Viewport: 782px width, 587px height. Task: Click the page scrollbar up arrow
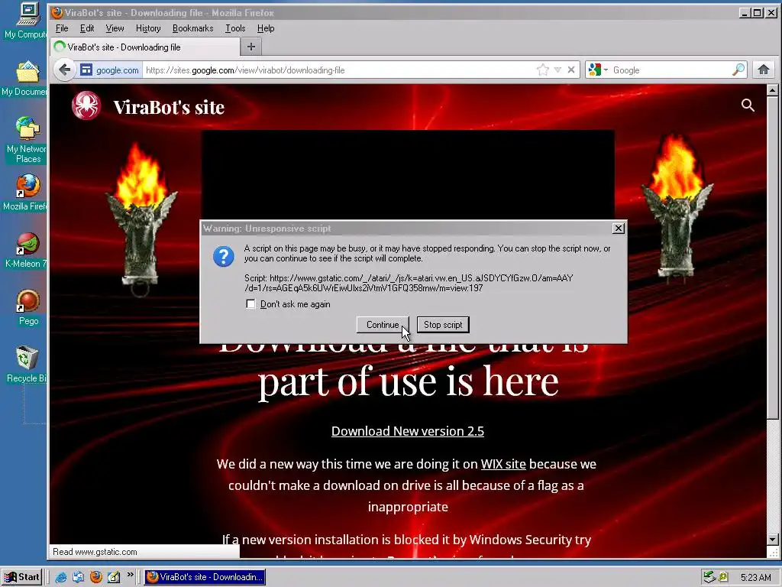[773, 90]
